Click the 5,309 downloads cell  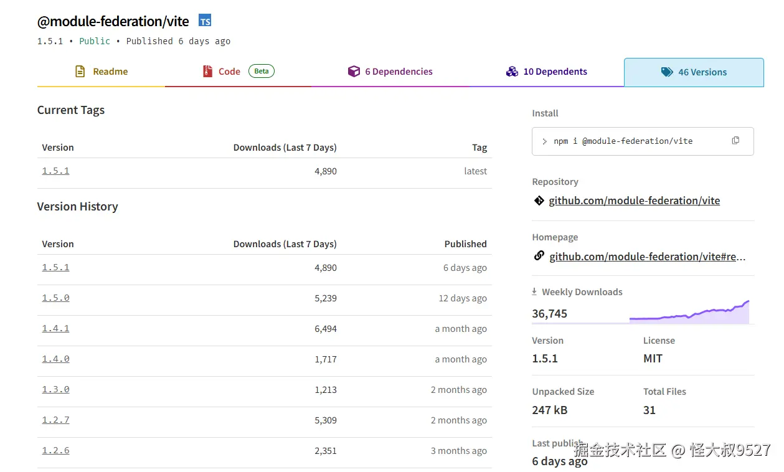pyautogui.click(x=326, y=420)
